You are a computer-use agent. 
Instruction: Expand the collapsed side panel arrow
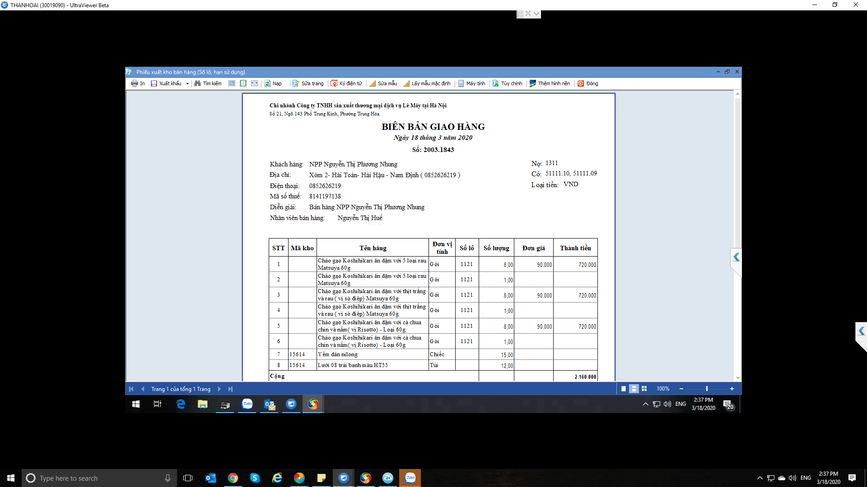click(736, 257)
